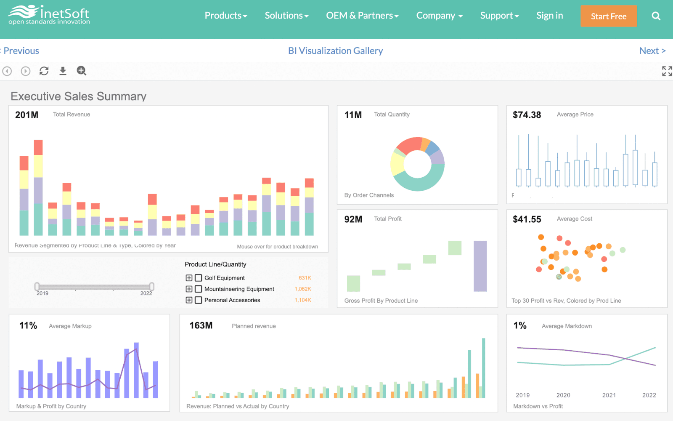Click Revenue: Planned vs Actual by Country caption
The width and height of the screenshot is (673, 421).
coord(238,406)
